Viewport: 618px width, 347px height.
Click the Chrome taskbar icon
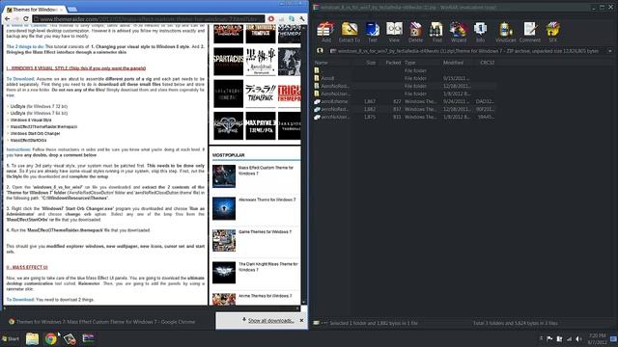51,338
